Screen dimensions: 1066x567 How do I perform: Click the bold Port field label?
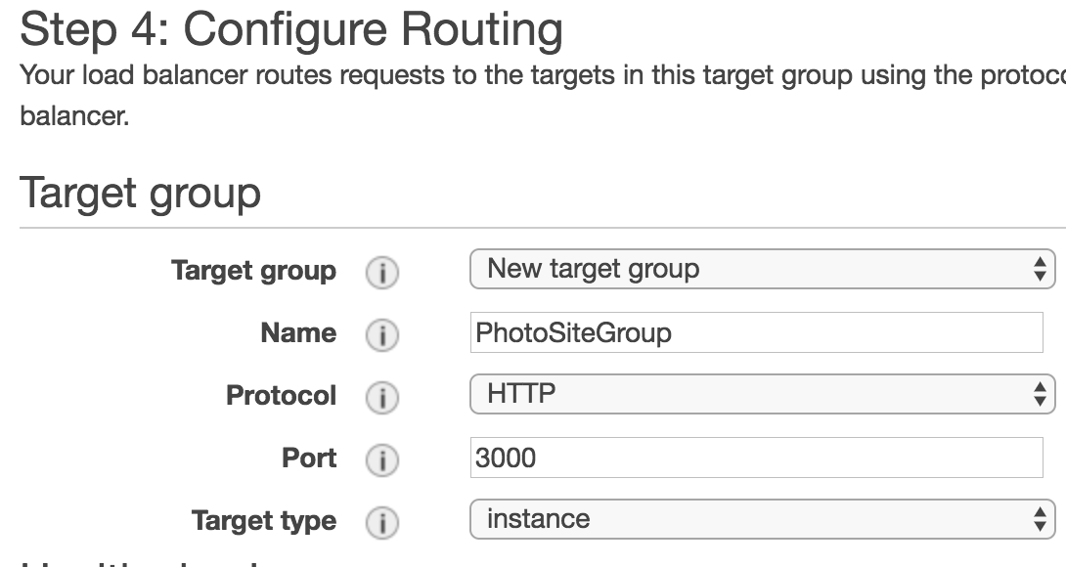tap(309, 458)
